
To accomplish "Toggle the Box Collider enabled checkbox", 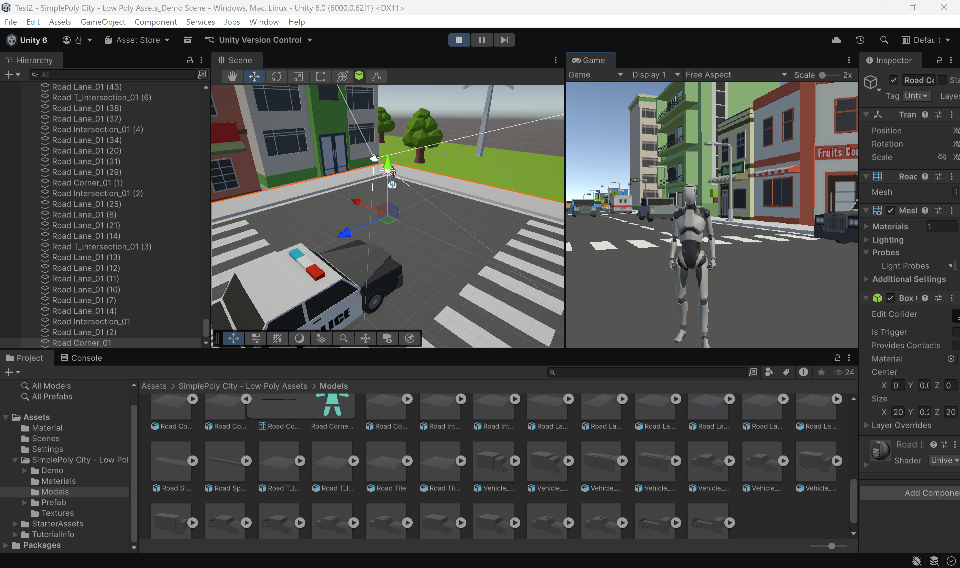I will point(891,298).
